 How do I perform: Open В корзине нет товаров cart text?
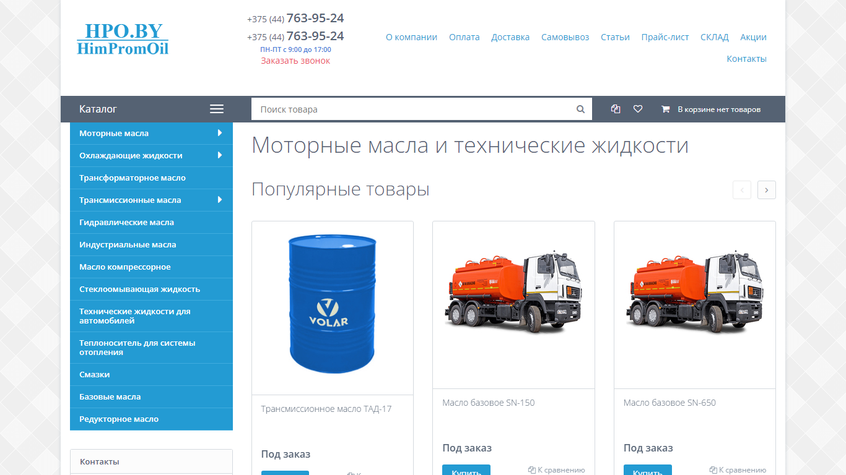(x=719, y=109)
